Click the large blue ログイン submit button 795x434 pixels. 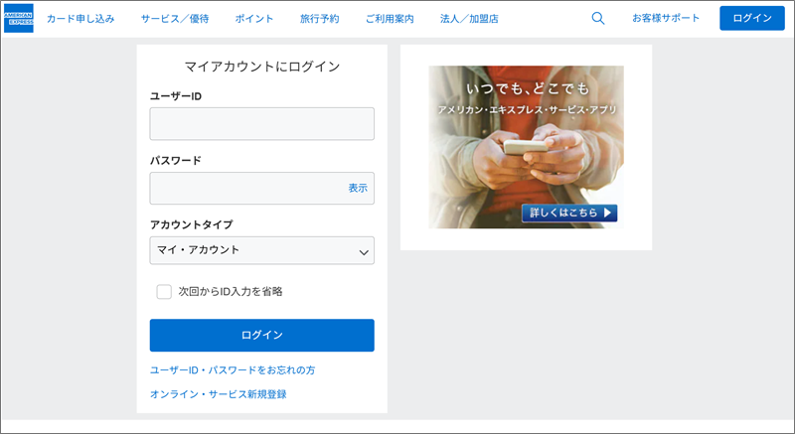[x=261, y=336]
